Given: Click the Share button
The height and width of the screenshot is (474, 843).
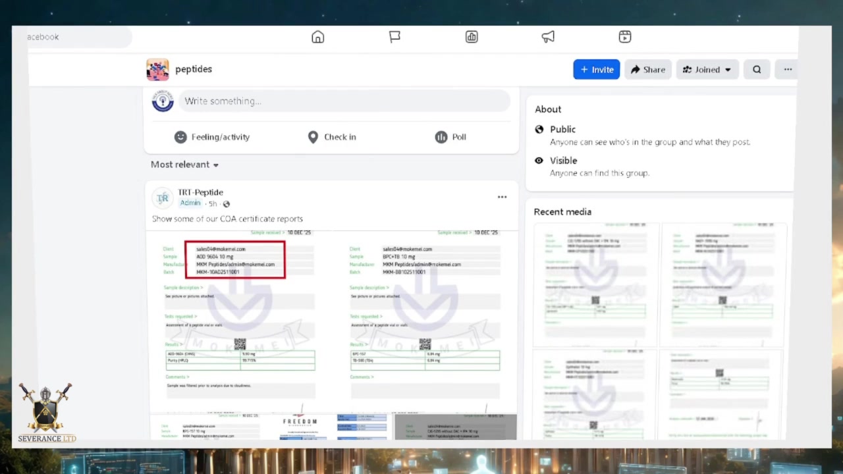Looking at the screenshot, I should (x=648, y=69).
